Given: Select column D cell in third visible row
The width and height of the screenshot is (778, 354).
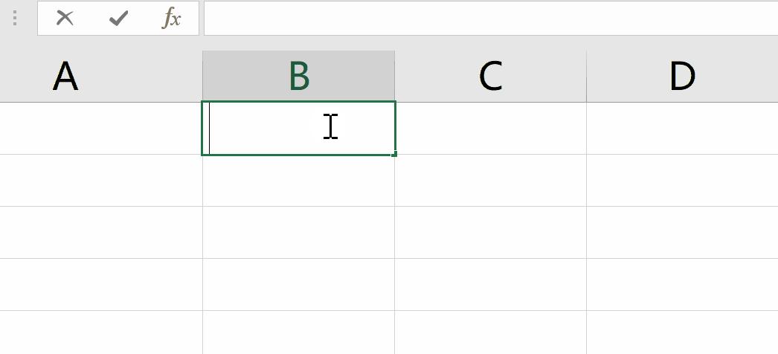Looking at the screenshot, I should coord(681,233).
